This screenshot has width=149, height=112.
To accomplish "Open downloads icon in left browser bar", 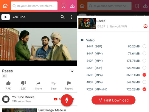I will tap(72, 6).
